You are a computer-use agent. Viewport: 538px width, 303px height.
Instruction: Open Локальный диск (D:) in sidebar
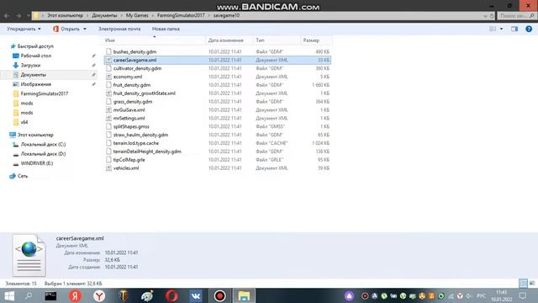(43, 154)
